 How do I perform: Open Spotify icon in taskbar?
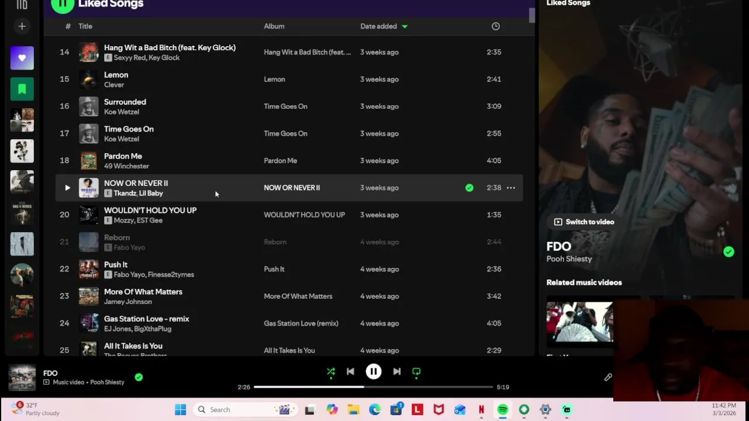point(503,410)
